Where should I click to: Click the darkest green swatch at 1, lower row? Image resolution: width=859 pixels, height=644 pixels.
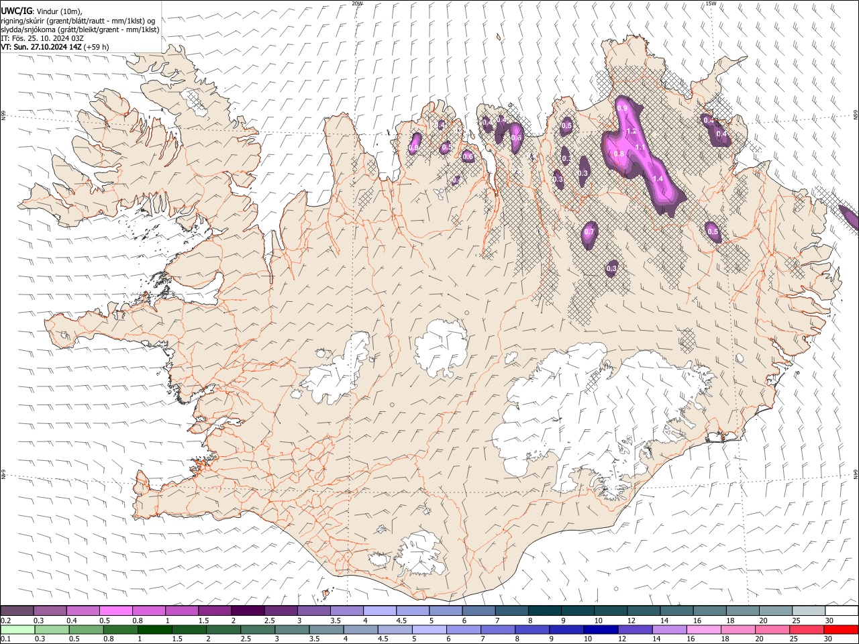point(154,629)
